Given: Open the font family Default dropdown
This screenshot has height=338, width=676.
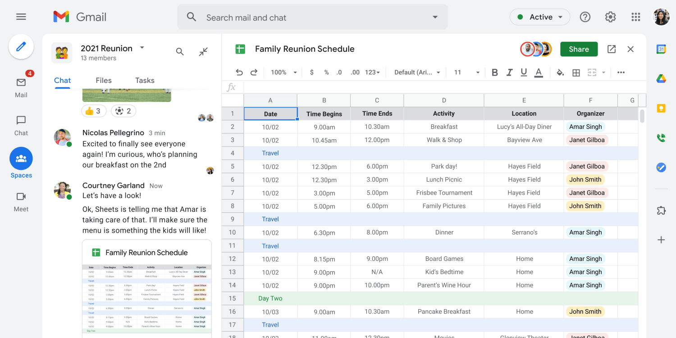Looking at the screenshot, I should 417,73.
